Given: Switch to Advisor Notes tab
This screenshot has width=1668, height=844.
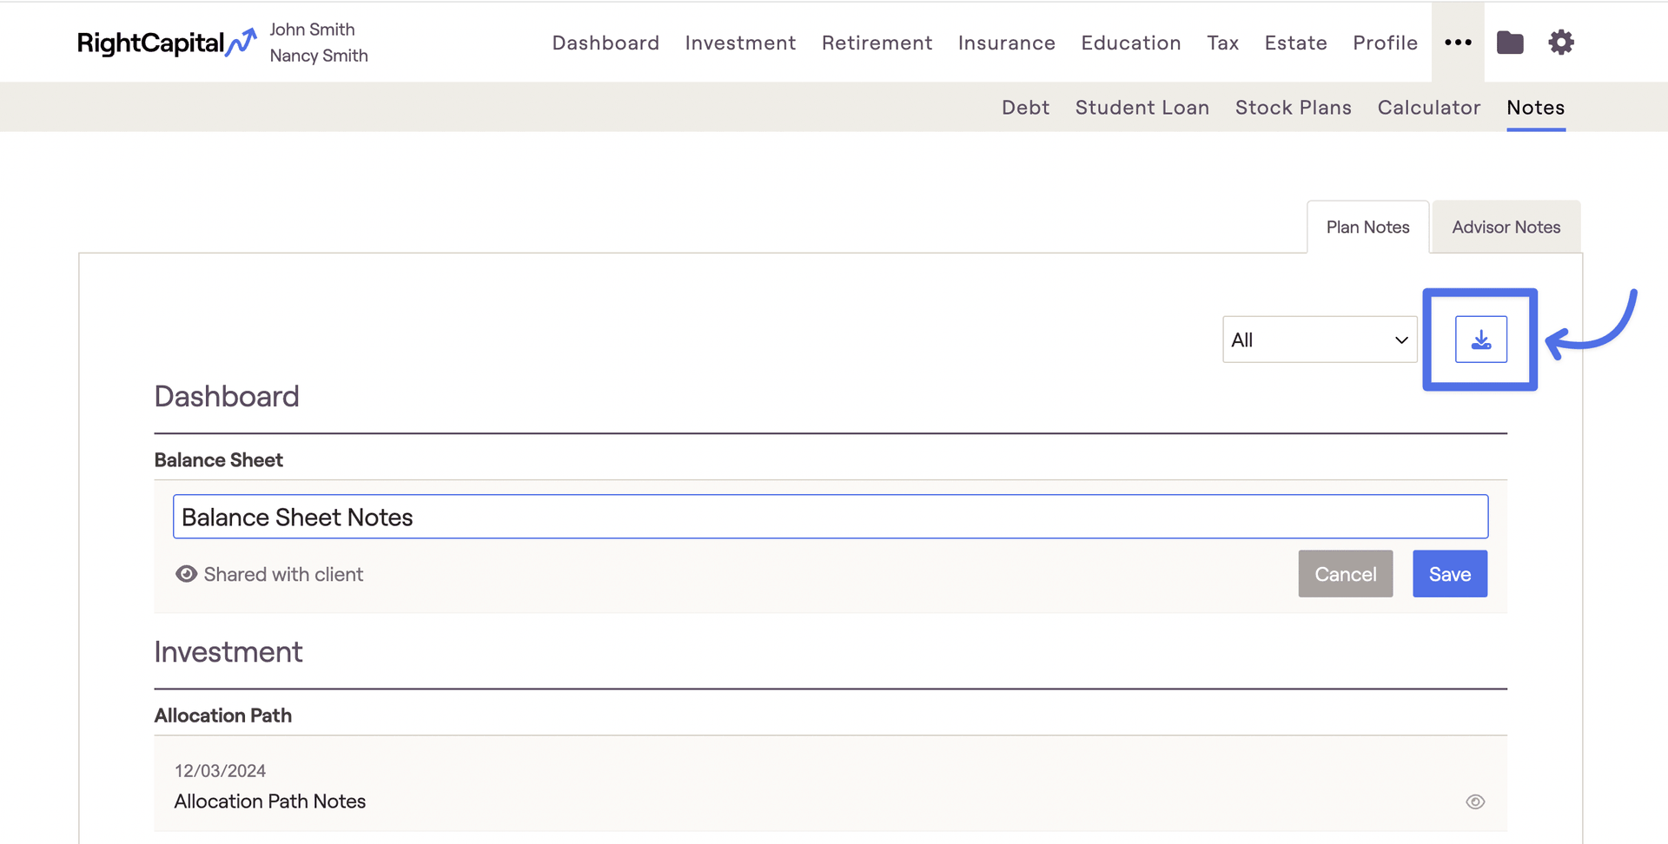Looking at the screenshot, I should pyautogui.click(x=1506, y=227).
